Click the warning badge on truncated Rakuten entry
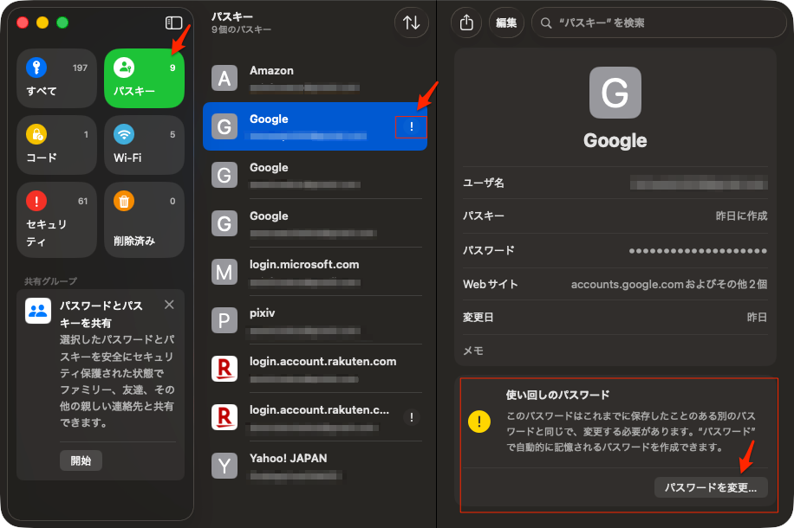This screenshot has height=528, width=794. tap(411, 418)
